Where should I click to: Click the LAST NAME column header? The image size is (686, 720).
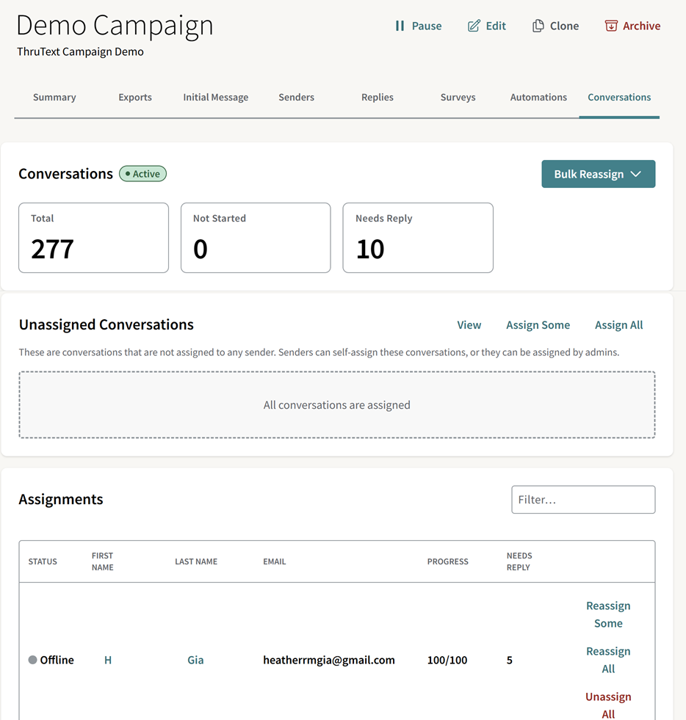click(x=196, y=561)
